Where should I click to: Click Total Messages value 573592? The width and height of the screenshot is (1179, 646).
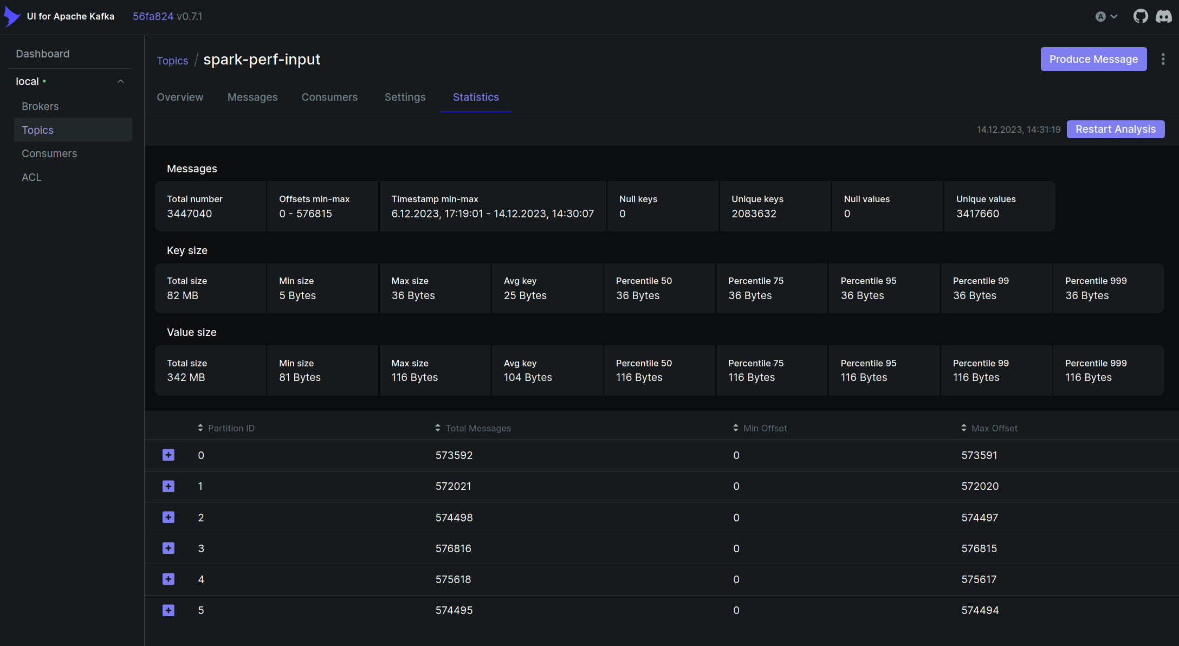click(454, 455)
